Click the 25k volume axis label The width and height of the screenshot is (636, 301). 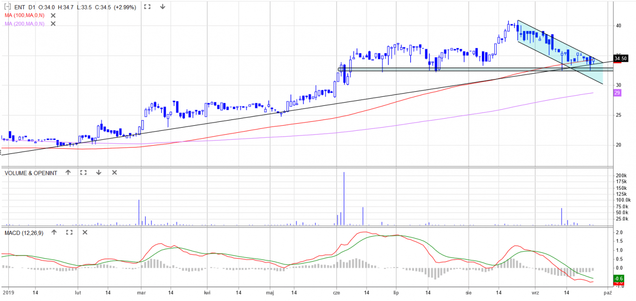tap(621, 219)
